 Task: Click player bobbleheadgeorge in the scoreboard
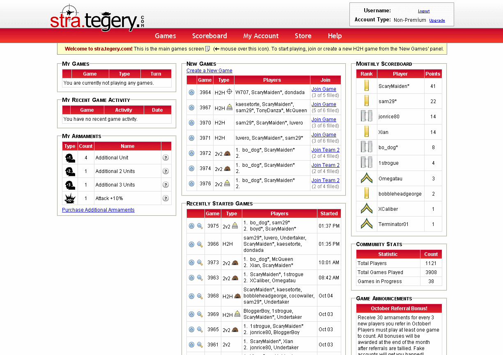(400, 194)
